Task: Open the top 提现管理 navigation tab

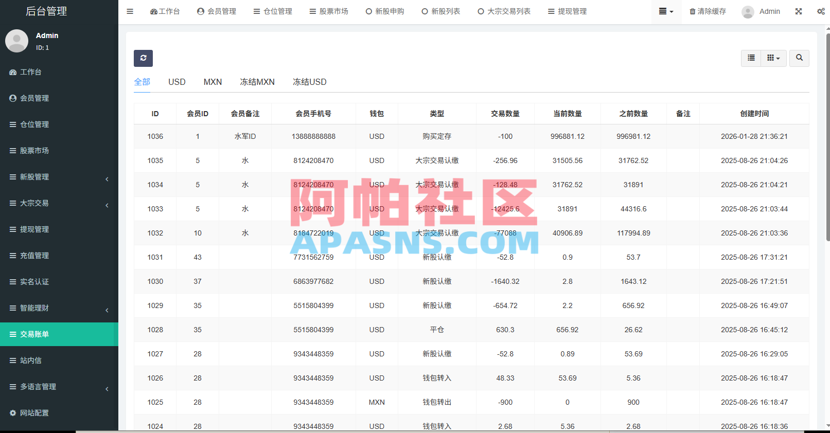Action: tap(567, 11)
